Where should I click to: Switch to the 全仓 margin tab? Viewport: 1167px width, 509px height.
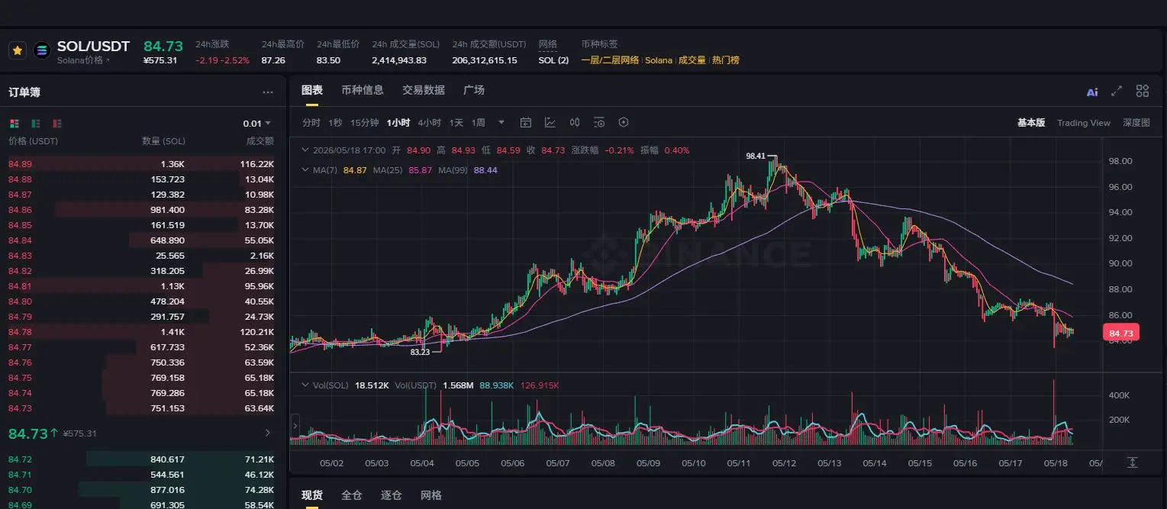tap(352, 495)
